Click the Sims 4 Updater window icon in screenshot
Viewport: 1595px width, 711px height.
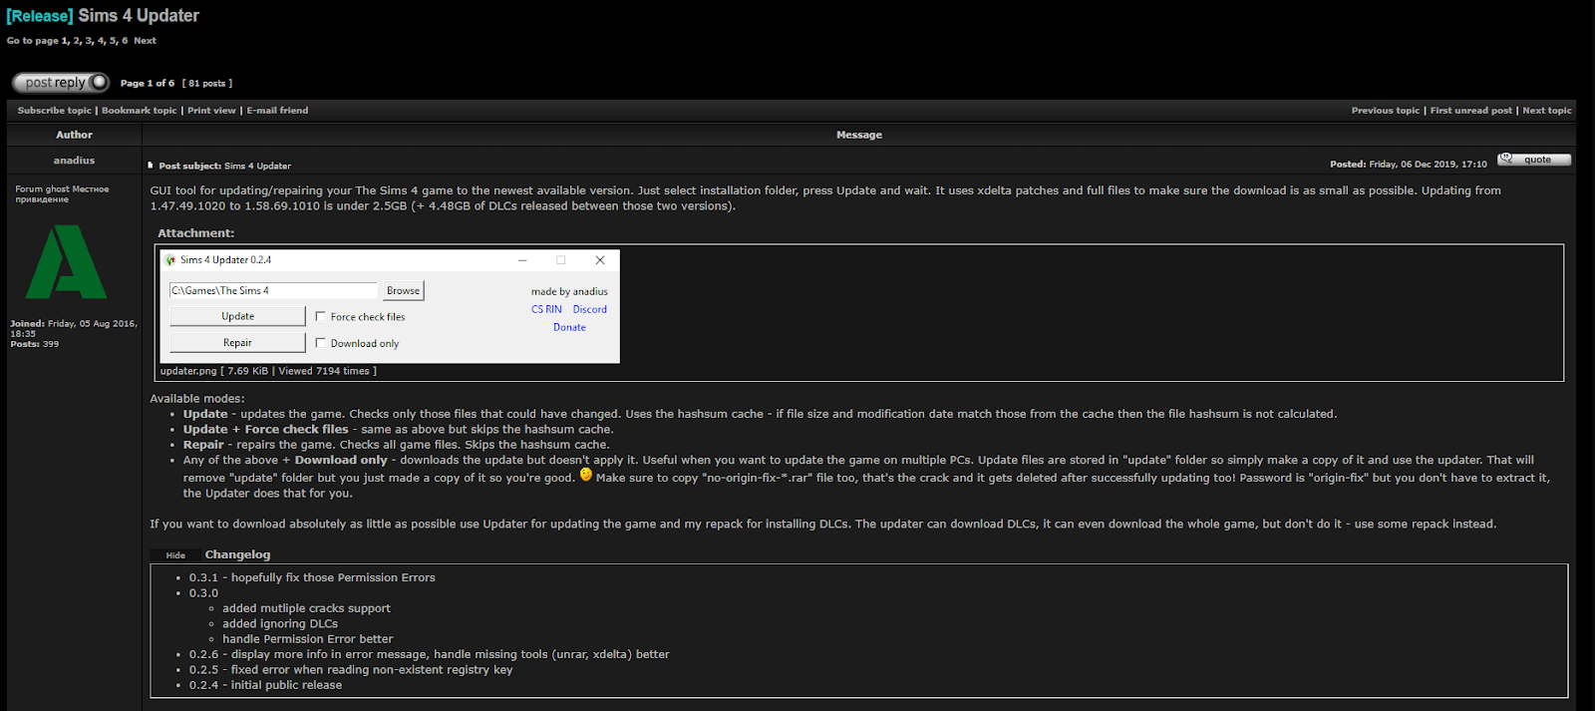(170, 260)
